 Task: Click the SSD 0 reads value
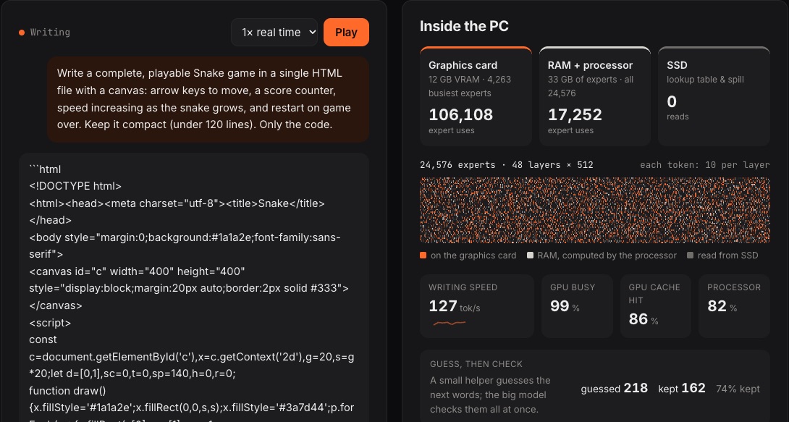pos(672,102)
